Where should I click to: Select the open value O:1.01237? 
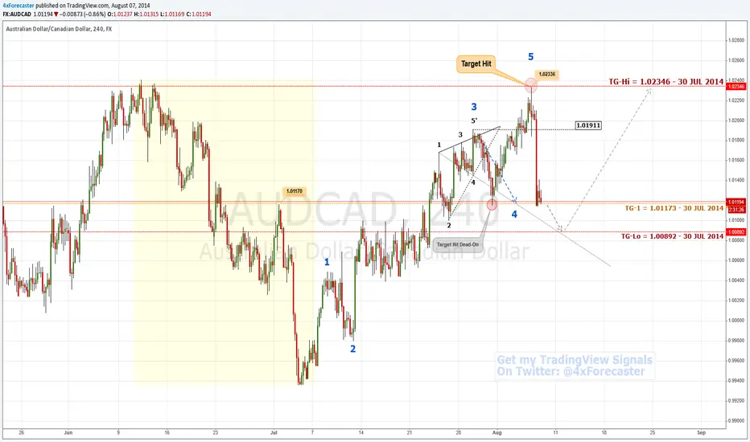click(x=120, y=14)
